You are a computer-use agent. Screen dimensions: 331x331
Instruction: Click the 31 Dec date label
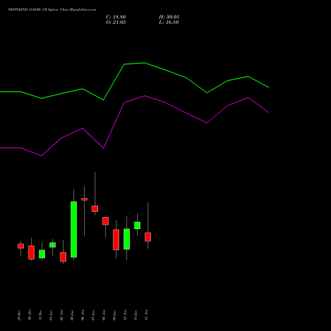[40, 315]
